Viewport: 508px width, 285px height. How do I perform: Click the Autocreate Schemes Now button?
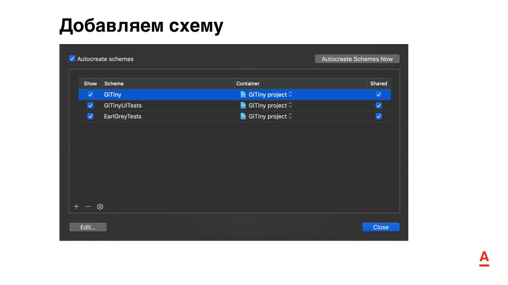(x=357, y=59)
